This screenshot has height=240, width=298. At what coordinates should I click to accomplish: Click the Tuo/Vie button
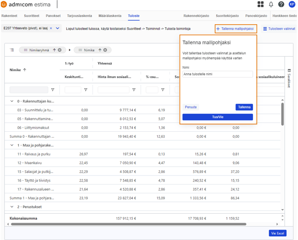(217, 117)
